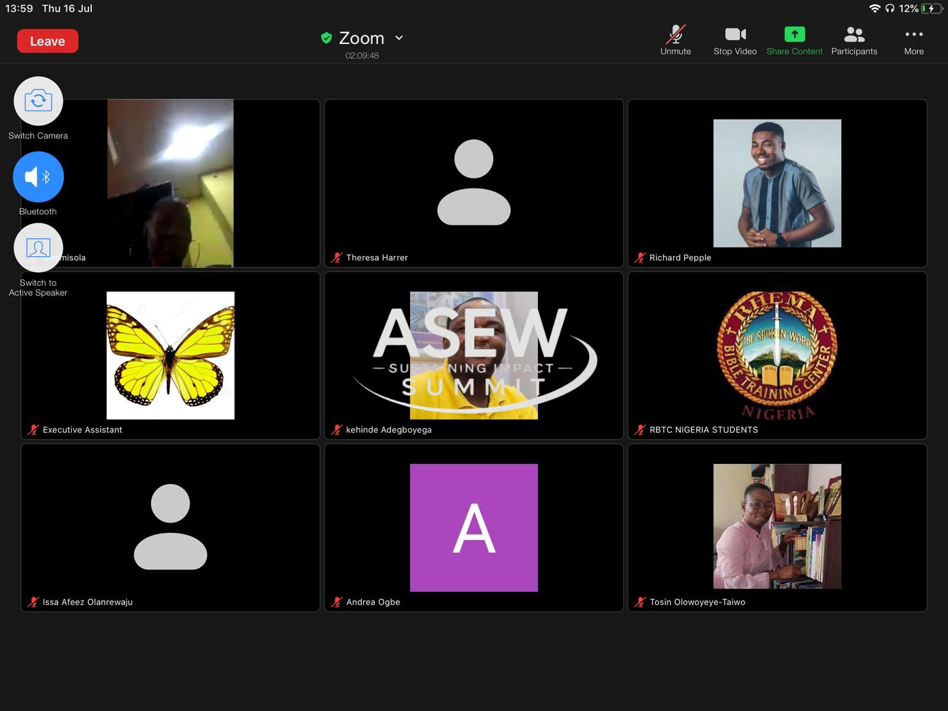Viewport: 948px width, 711px height.
Task: Select Richard Pepple's profile photo
Action: click(777, 183)
